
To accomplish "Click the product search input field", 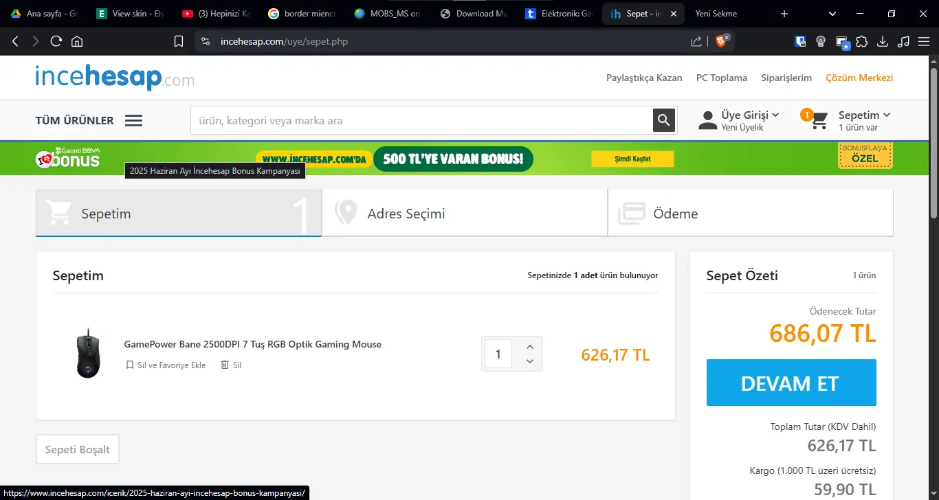I will tap(422, 120).
